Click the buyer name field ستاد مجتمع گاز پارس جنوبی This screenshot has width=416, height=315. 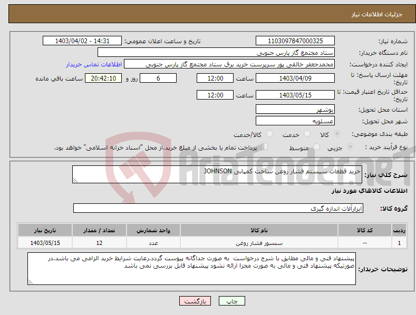click(x=216, y=53)
